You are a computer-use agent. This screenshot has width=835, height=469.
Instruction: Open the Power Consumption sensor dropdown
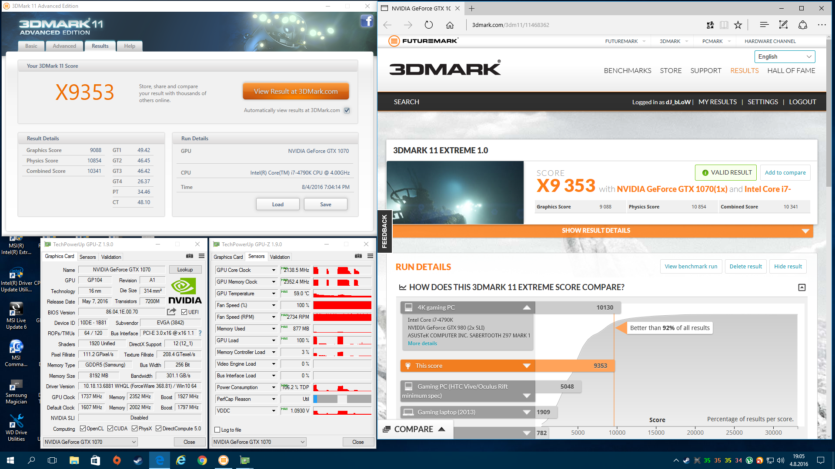(x=274, y=387)
